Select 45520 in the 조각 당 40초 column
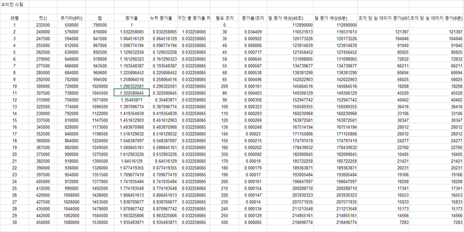Screen dimensions: 464x232 [x=383, y=93]
